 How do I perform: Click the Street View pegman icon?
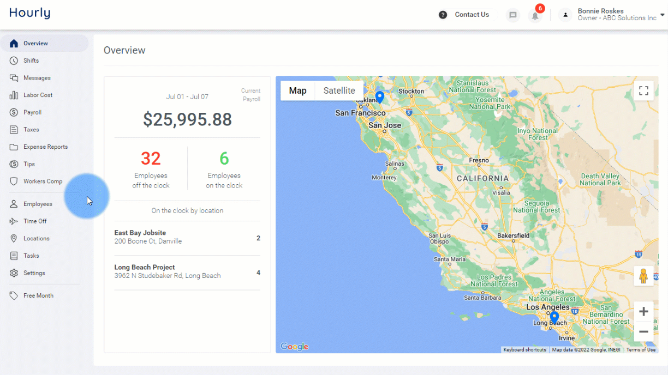[x=643, y=276]
